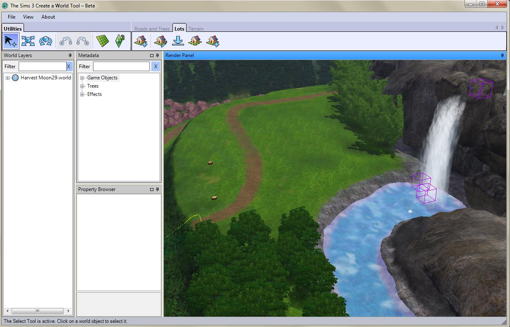Screen dimensions: 510x327
Task: Expand the Effects metadata node
Action: tap(82, 94)
